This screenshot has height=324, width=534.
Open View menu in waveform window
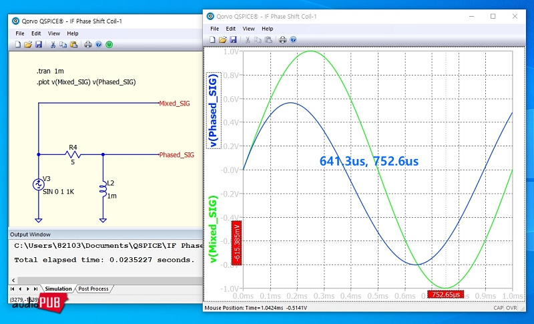[248, 29]
